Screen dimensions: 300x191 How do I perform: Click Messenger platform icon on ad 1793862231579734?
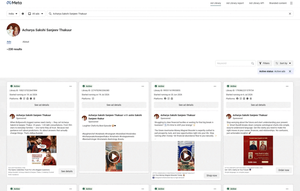[247, 99]
